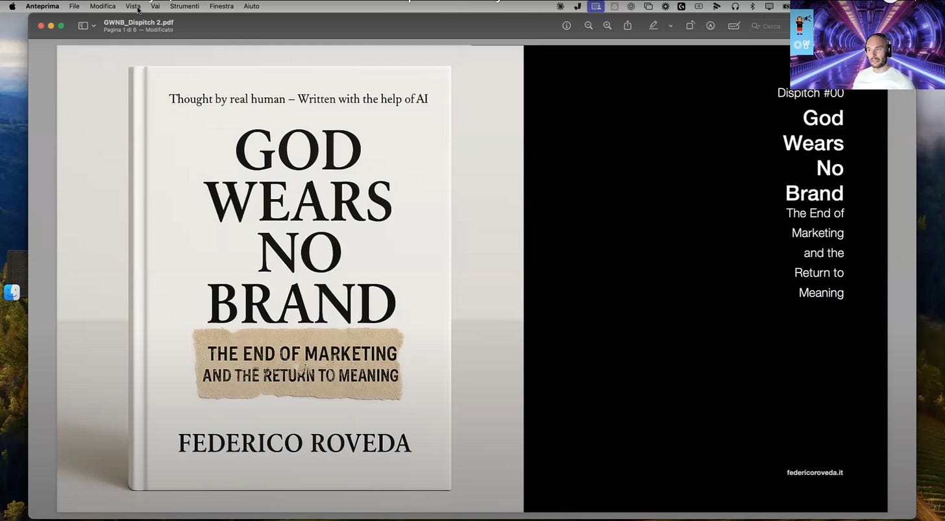This screenshot has height=521, width=945.
Task: Expand the sidebar view options chevron
Action: [x=94, y=26]
